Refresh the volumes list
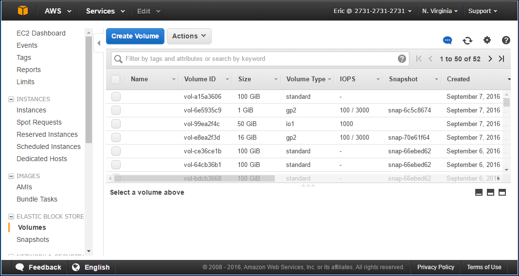This screenshot has height=276, width=519. point(467,40)
